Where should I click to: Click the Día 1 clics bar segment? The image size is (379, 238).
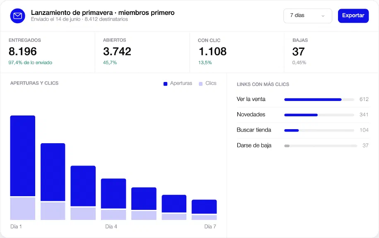[23, 209]
